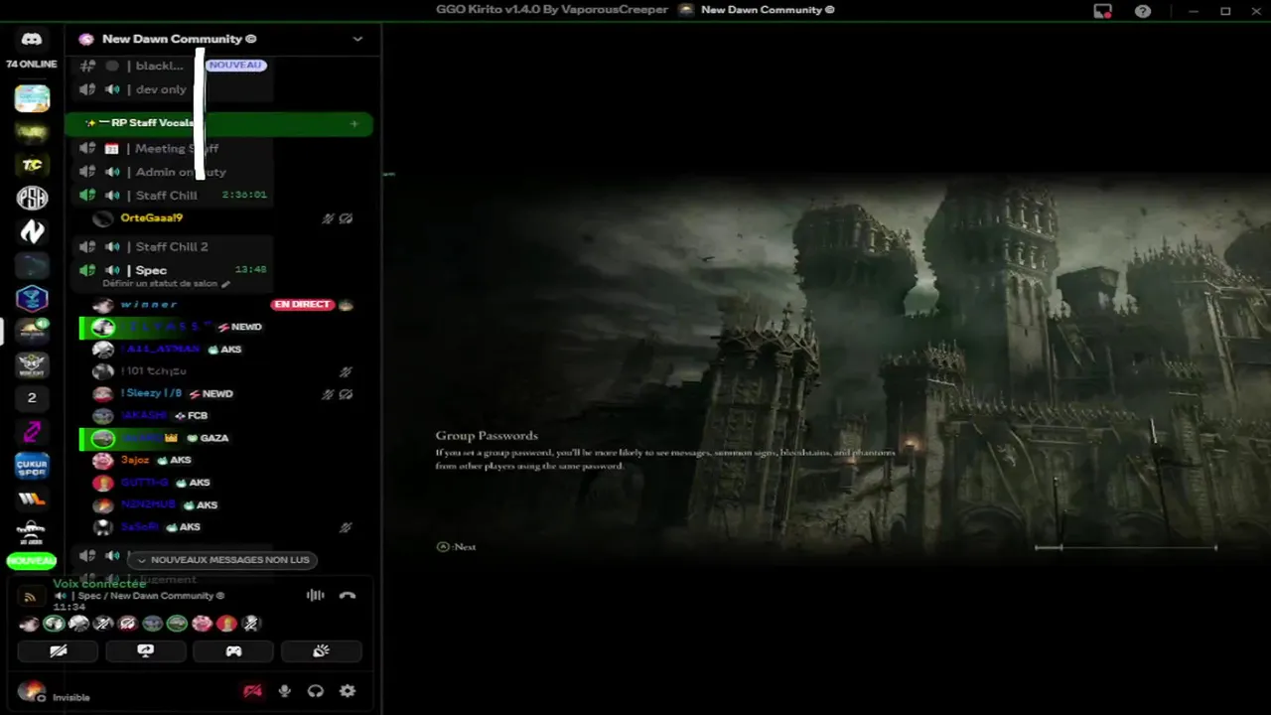
Task: Open the WL server icon
Action: (x=32, y=499)
